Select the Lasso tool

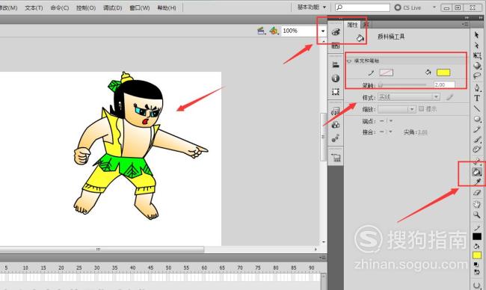point(477,76)
